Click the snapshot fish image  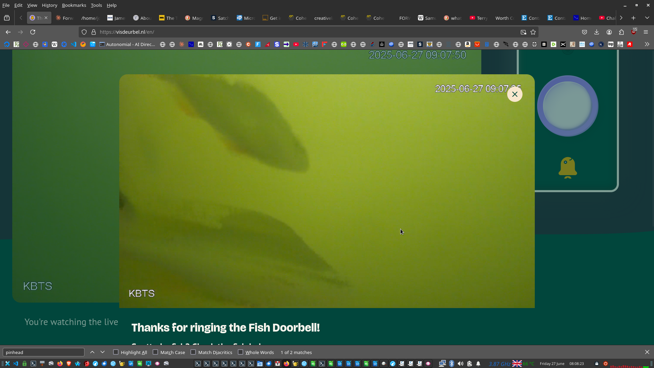327,191
